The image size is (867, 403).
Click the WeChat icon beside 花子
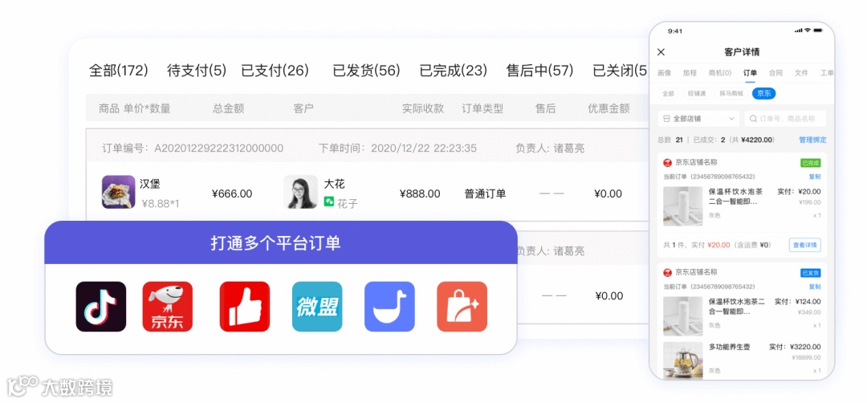[x=329, y=202]
